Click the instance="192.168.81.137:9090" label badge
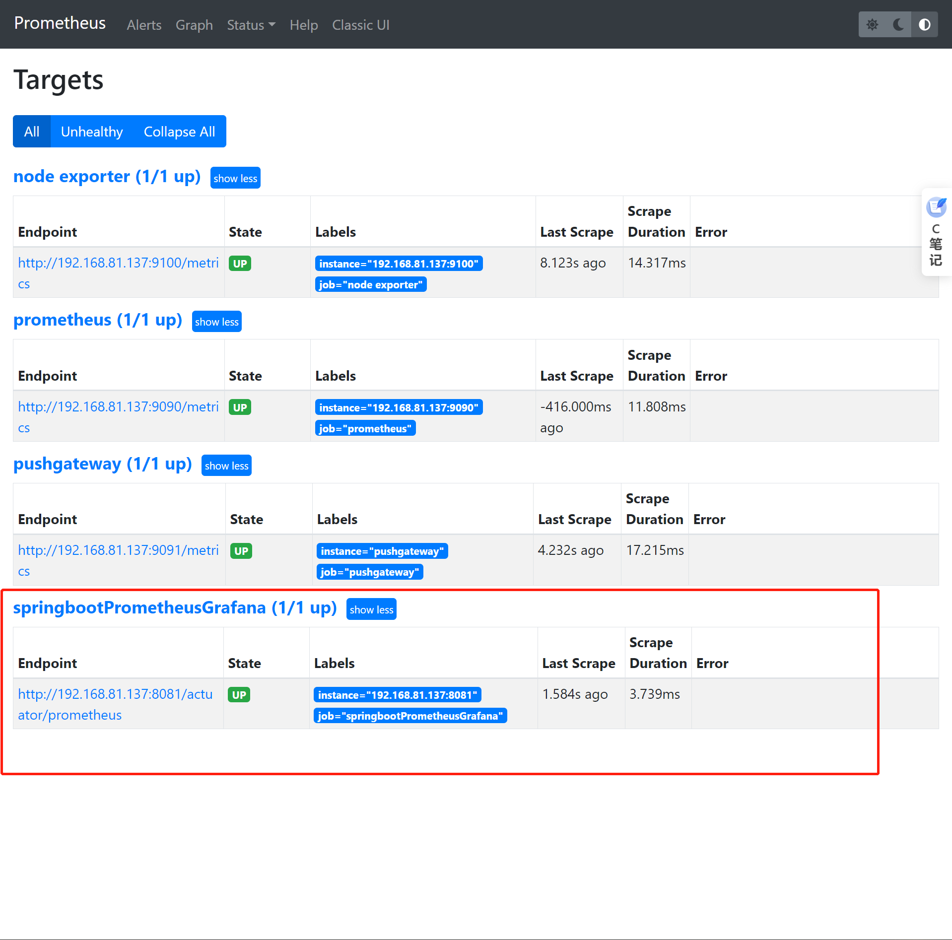 (399, 407)
